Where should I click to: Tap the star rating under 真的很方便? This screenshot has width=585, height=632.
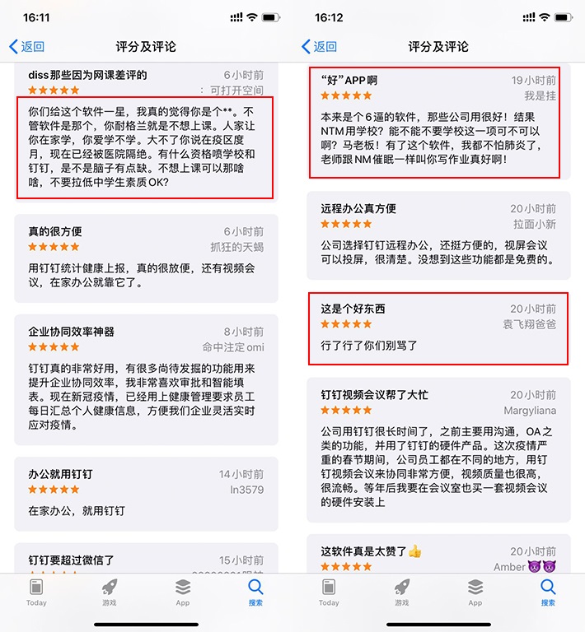click(54, 247)
